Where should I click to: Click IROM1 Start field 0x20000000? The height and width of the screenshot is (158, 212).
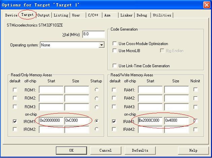(51, 121)
